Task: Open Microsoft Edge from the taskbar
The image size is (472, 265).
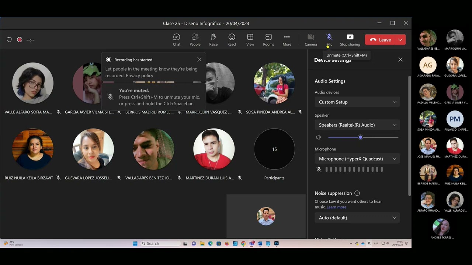Action: click(x=210, y=243)
